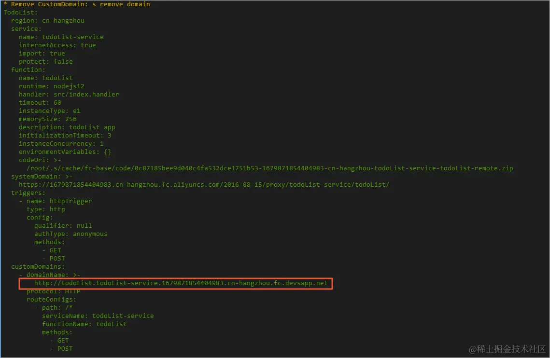
Task: Click 'handler: src/index.handler' line
Action: point(69,94)
